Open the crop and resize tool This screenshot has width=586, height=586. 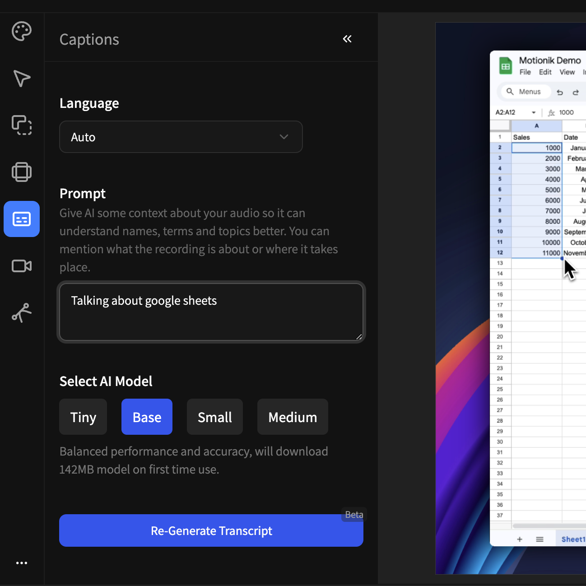[22, 126]
